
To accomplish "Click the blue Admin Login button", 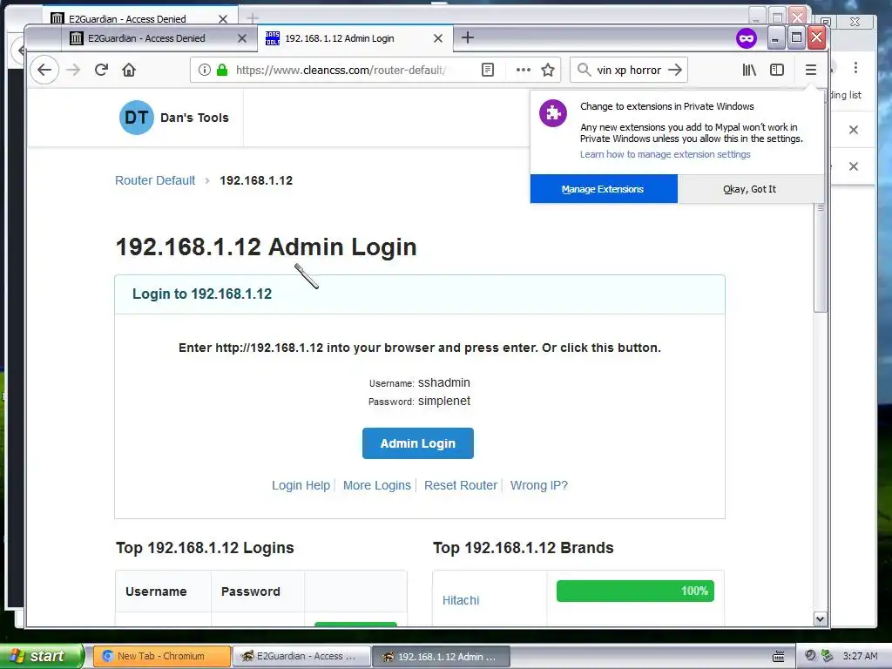I will pos(417,443).
